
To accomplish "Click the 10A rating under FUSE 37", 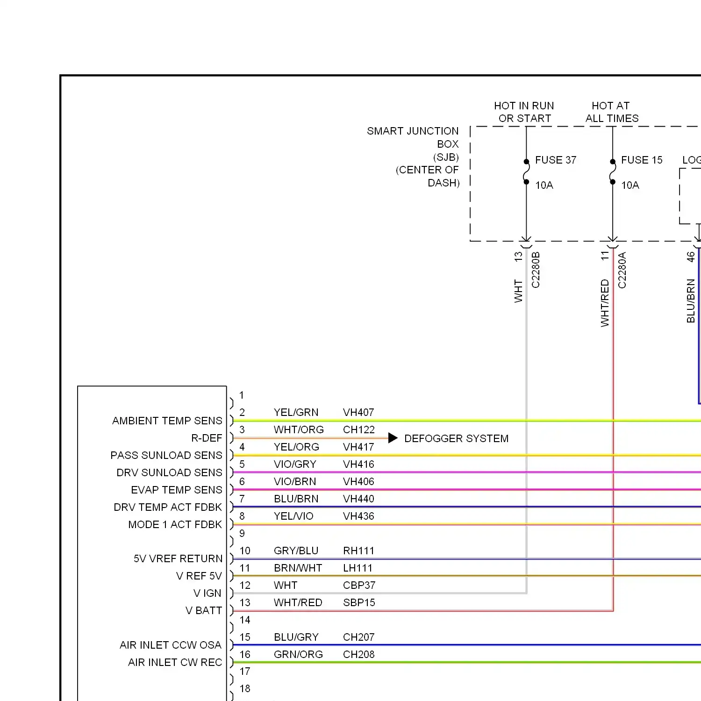I will point(544,186).
